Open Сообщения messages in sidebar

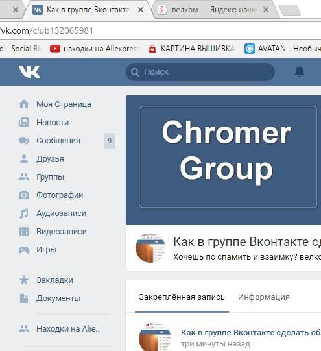point(58,141)
